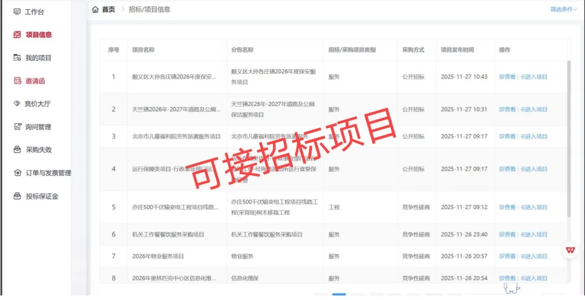The height and width of the screenshot is (300, 585).
Task: Click the 采购失败 sidebar icon
Action: (17, 150)
